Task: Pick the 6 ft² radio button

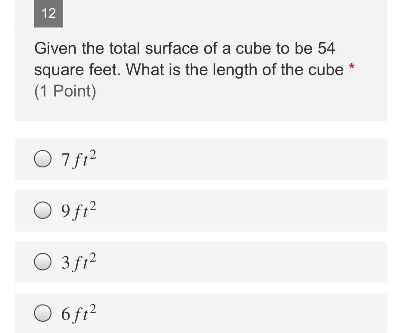Action: coord(43,313)
